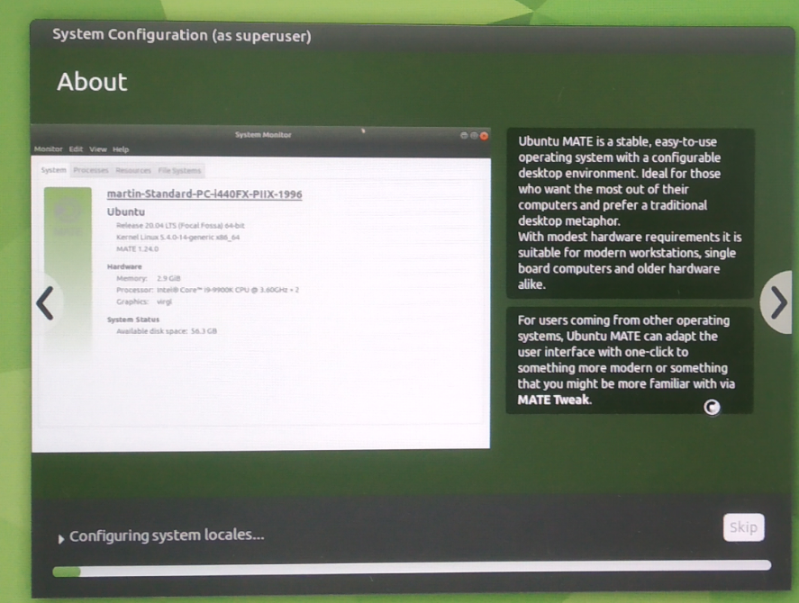Click the hostname martin-Standard-PC-i440FX-PIIX-1996
The width and height of the screenshot is (799, 603).
pos(204,194)
